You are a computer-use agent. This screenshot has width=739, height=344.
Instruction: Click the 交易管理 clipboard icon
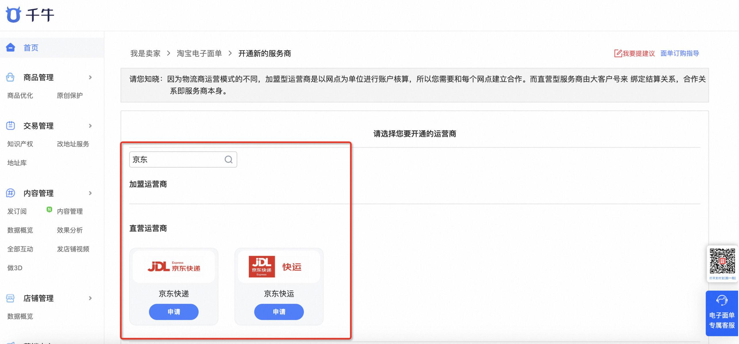10,125
